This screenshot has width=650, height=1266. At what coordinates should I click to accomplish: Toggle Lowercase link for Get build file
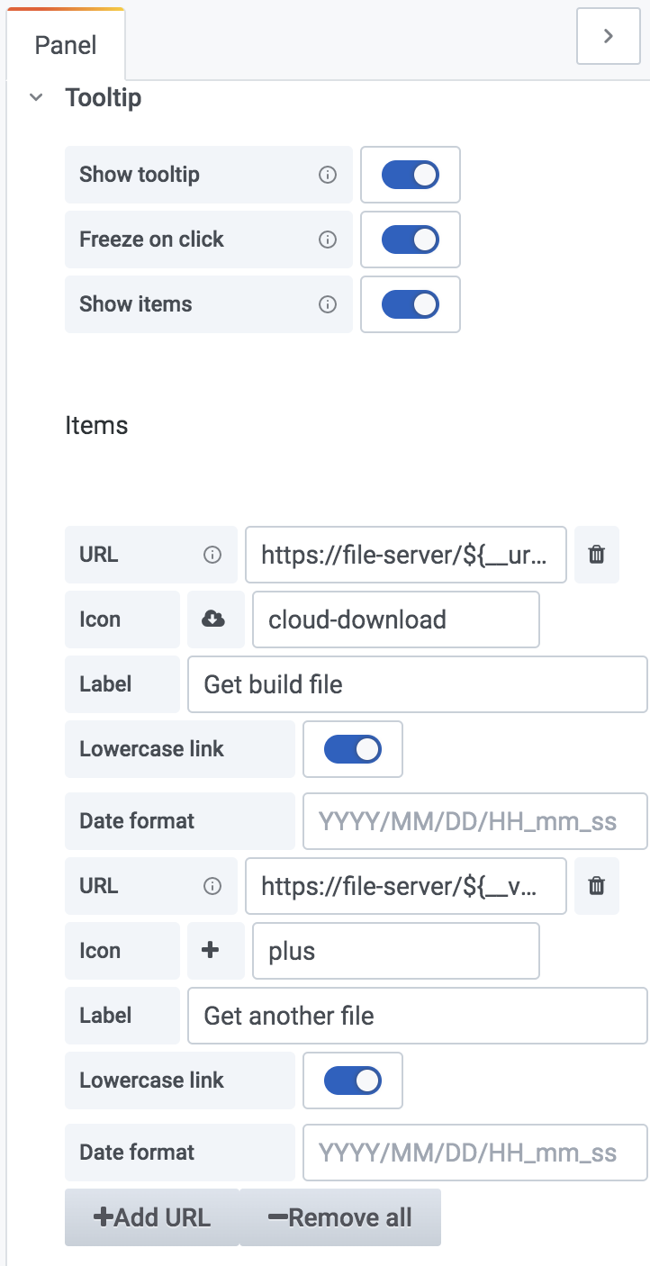click(x=353, y=749)
